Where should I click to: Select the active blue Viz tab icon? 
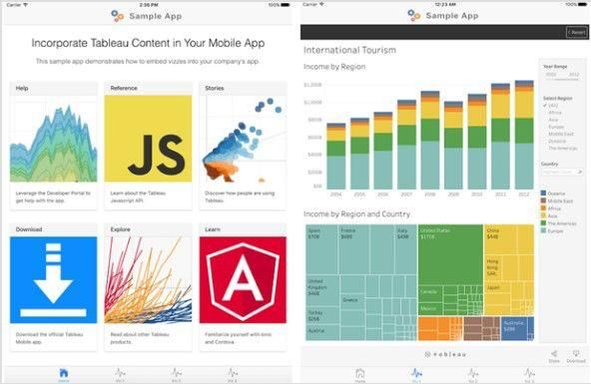click(416, 373)
